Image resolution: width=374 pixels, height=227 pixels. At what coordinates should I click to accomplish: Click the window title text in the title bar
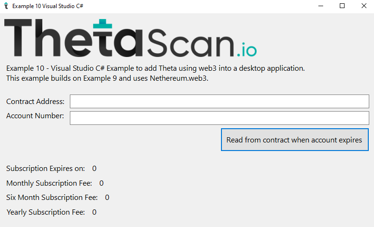(x=48, y=6)
